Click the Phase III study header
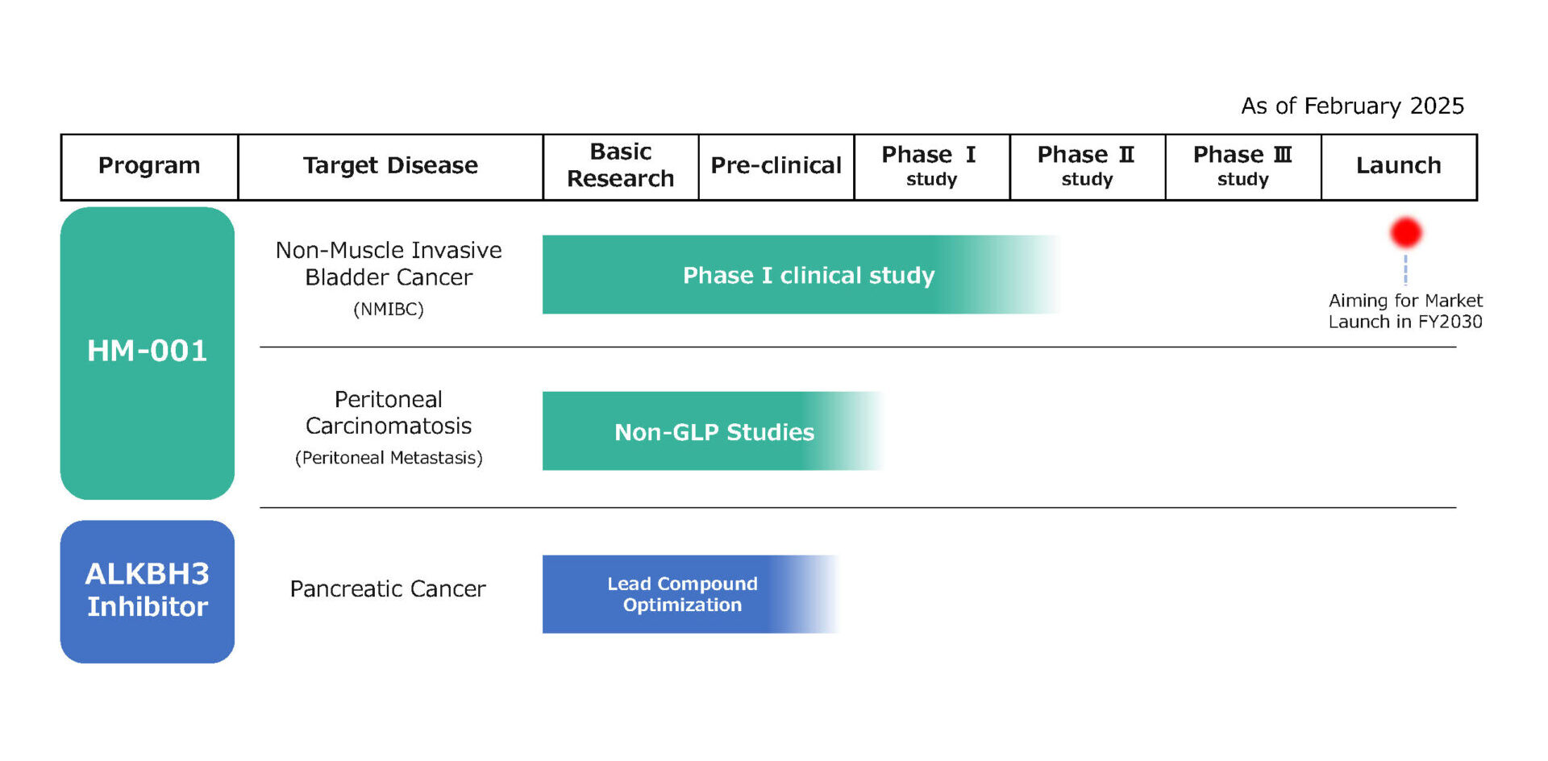 (1242, 166)
